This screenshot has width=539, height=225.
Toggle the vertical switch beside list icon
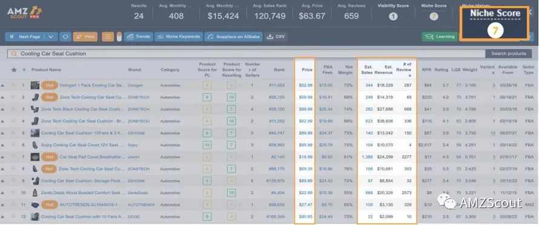tap(119, 37)
